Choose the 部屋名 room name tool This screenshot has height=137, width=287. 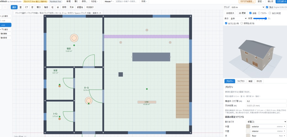[80, 7]
